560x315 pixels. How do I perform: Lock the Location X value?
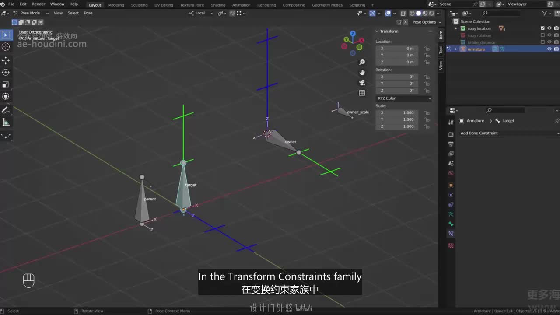427,49
